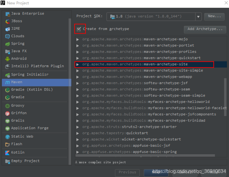The height and width of the screenshot is (177, 229).
Task: Click the Empty Project icon
Action: coord(8,161)
